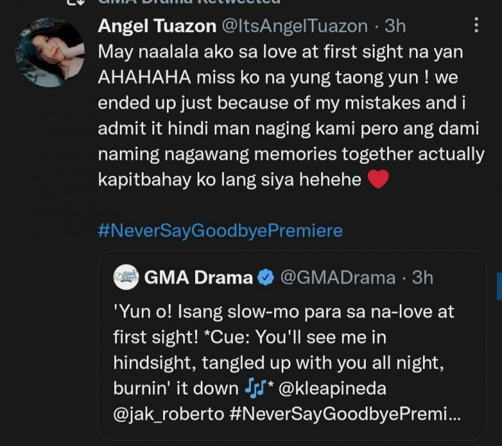Visit the @GMADrama handle
Screen dimensions: 502x446
pyautogui.click(x=337, y=277)
